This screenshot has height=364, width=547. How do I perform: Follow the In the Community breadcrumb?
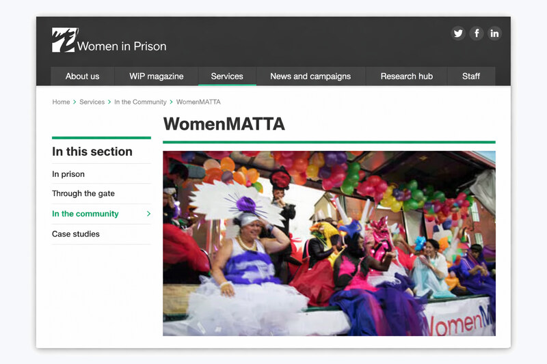coord(140,102)
